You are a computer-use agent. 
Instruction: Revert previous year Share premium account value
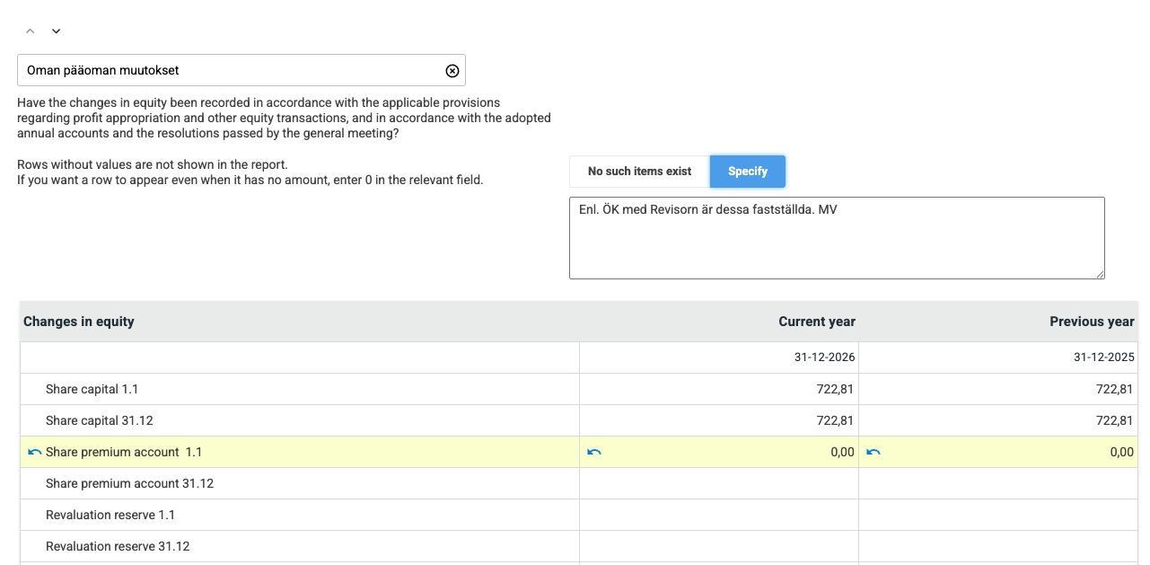point(873,453)
